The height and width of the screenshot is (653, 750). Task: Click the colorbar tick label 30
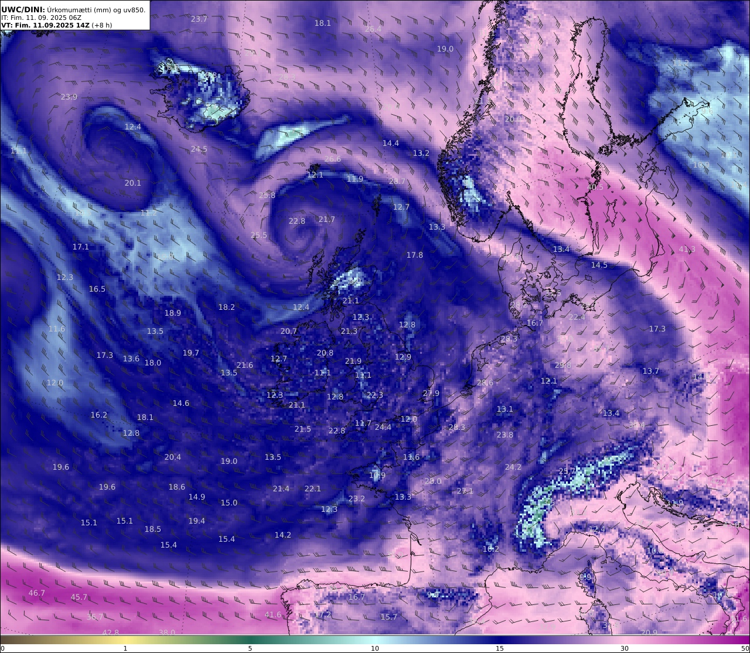tap(625, 648)
